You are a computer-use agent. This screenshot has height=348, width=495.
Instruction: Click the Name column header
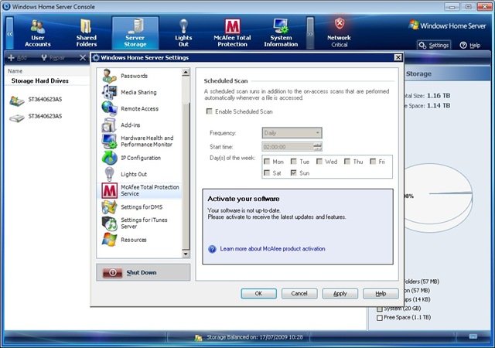click(x=15, y=71)
